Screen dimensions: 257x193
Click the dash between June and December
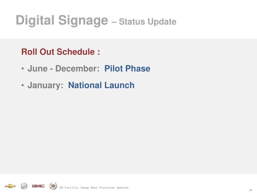(x=51, y=69)
